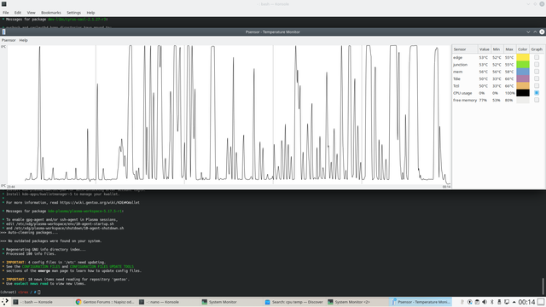
Task: Open the Bluetooth tray icon
Action: (x=492, y=302)
